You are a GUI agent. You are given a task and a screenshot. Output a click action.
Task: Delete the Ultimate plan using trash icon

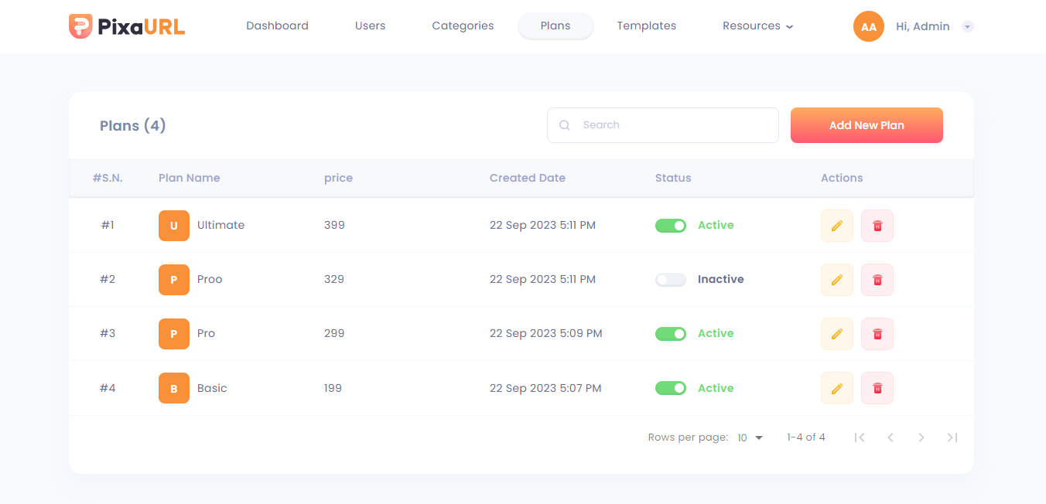[877, 226]
